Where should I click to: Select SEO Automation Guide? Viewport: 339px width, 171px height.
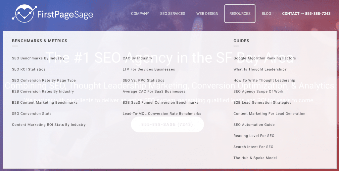(x=254, y=125)
